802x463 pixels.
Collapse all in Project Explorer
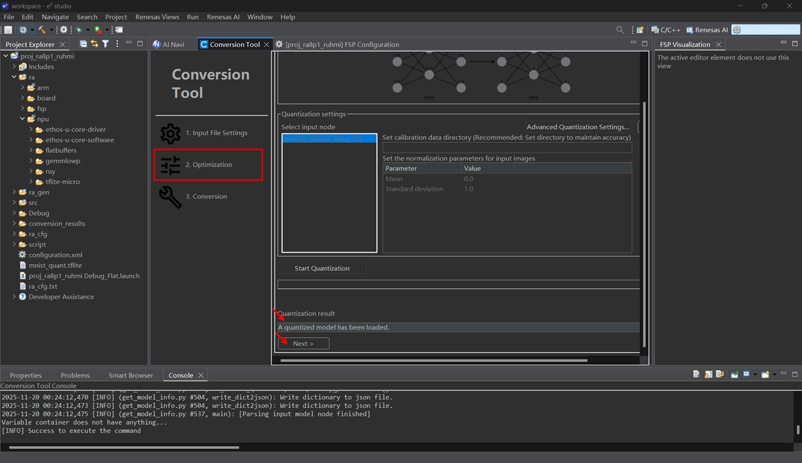coord(83,44)
